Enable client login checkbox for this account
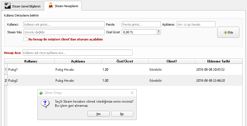The width and height of the screenshot is (247, 126). point(25,39)
